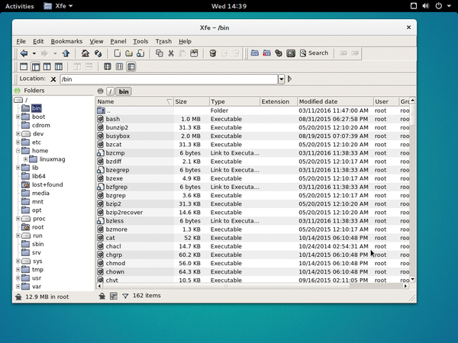Sort by the Size column header

coord(192,101)
